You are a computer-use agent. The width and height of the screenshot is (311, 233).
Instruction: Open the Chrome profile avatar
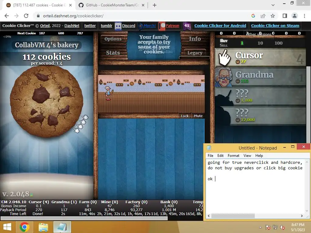[295, 16]
